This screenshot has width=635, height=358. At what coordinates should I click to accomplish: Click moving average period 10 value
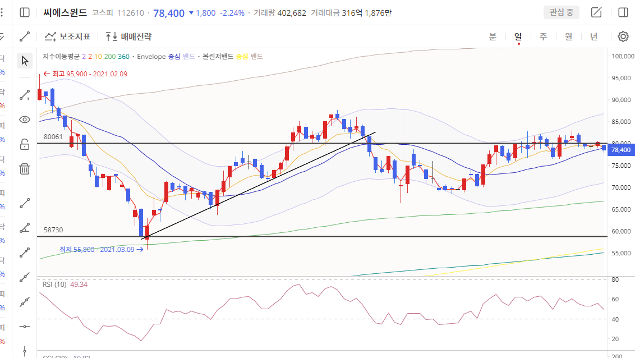[98, 56]
